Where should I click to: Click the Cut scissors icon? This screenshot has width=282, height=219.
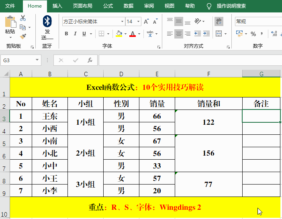(x=23, y=18)
